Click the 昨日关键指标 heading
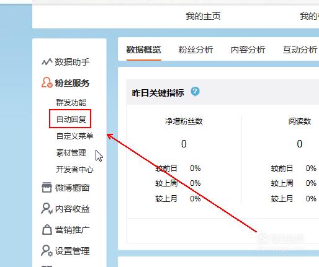Viewport: 319px width, 267px height. pos(158,93)
